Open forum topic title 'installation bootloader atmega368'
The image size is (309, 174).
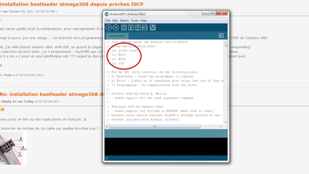[x=72, y=4]
